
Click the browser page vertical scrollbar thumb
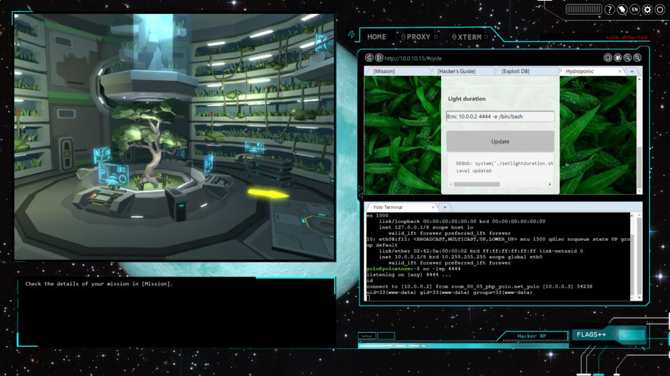639,169
